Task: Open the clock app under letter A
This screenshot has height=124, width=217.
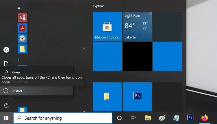Action: [x=22, y=38]
